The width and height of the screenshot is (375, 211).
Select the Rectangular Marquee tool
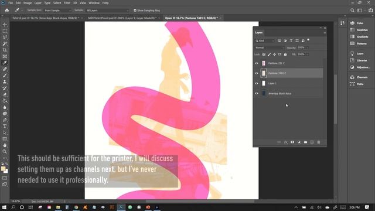(5, 31)
